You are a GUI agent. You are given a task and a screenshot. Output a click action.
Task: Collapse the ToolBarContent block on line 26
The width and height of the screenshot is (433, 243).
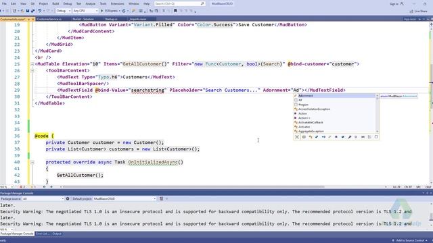(x=32, y=70)
